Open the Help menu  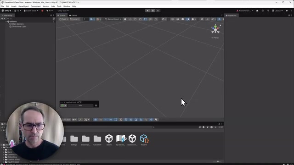(x=74, y=6)
